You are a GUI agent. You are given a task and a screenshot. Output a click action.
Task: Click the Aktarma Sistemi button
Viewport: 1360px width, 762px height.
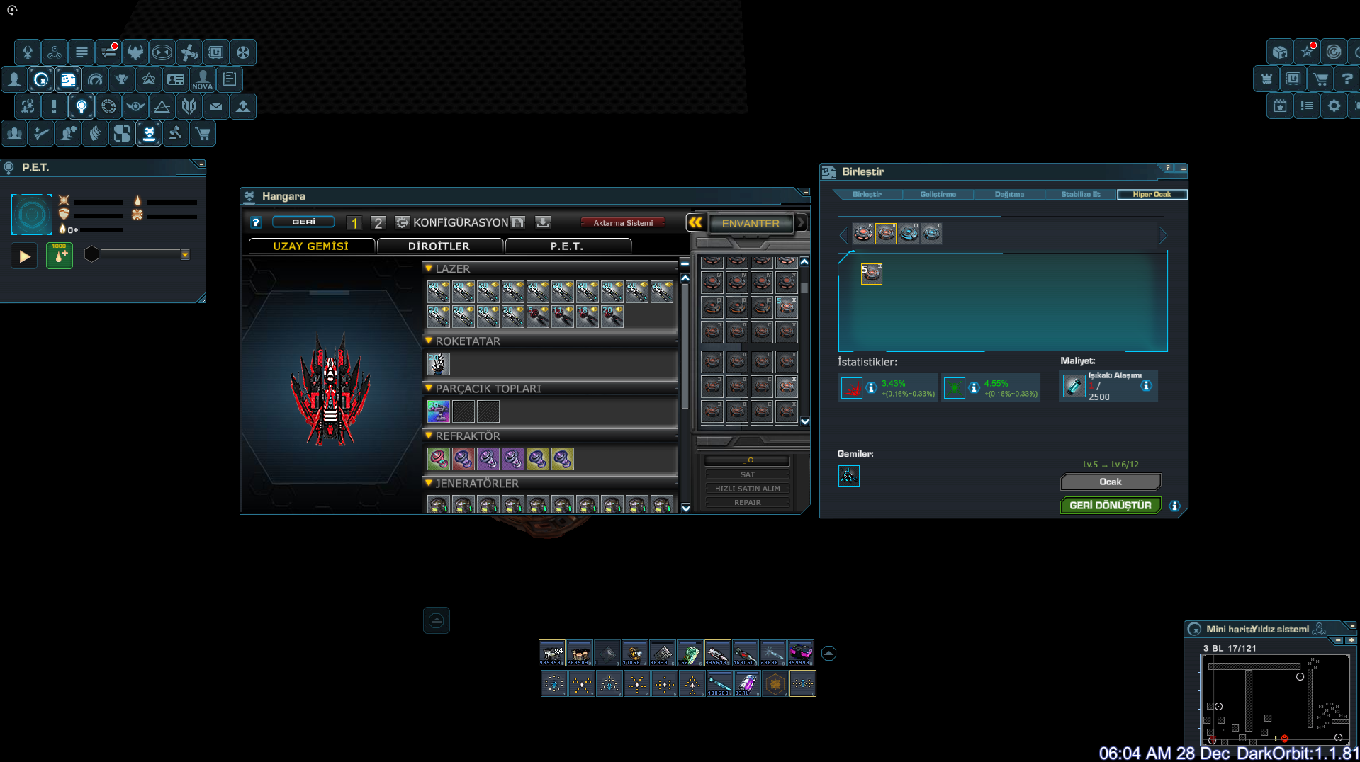click(x=623, y=222)
